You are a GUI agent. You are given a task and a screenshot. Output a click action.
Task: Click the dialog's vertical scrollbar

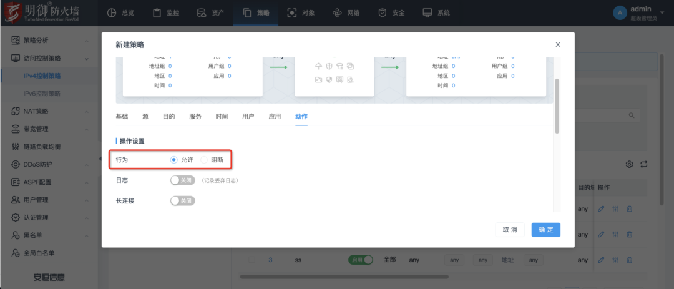tap(557, 106)
